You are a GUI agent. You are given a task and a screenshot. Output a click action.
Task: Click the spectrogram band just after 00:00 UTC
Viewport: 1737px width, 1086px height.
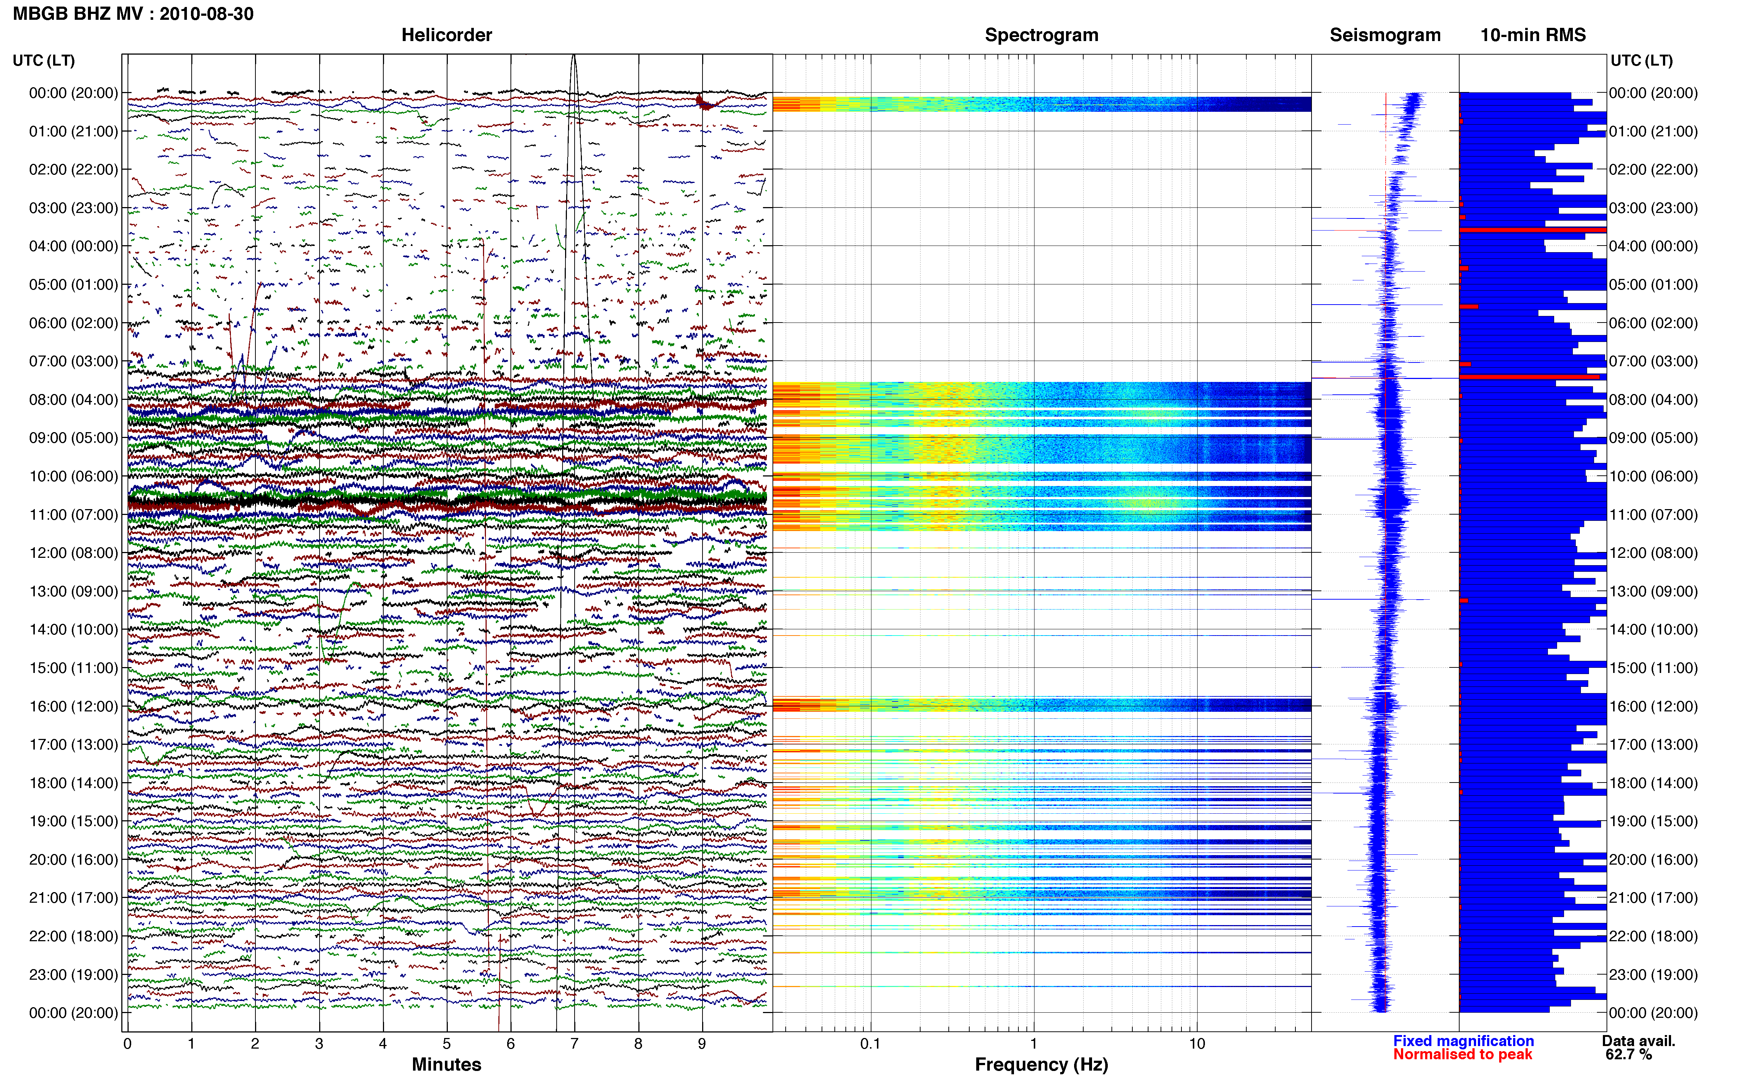pyautogui.click(x=1042, y=104)
